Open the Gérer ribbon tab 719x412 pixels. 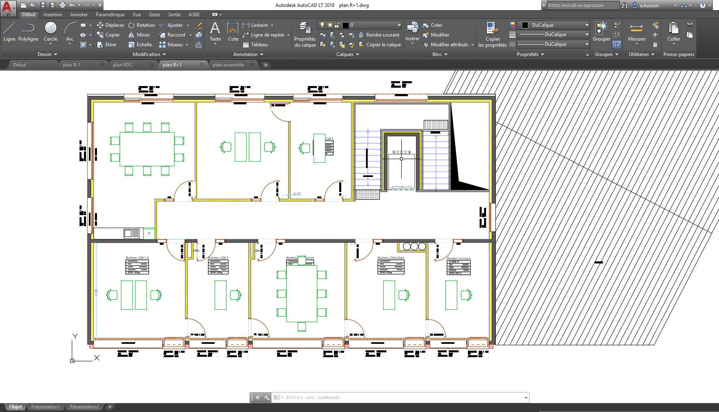point(155,15)
